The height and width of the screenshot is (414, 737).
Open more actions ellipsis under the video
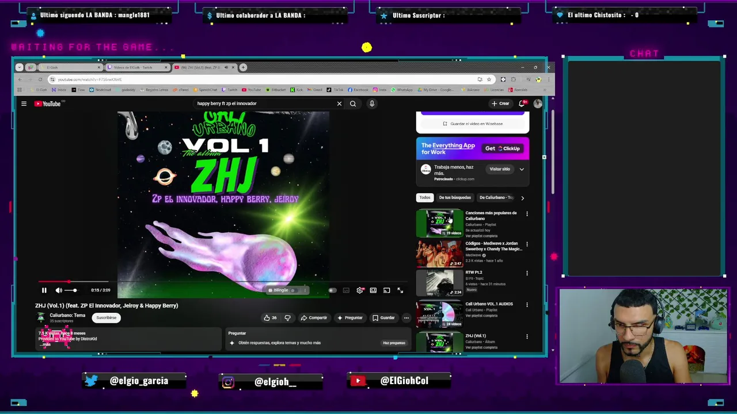point(406,317)
